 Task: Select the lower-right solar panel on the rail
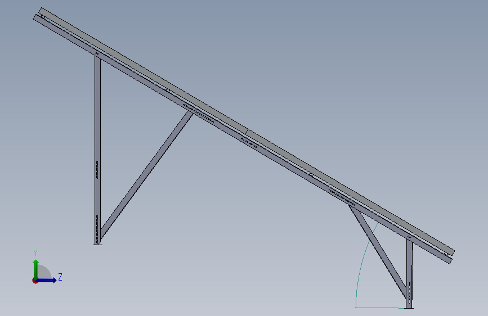tap(350, 191)
